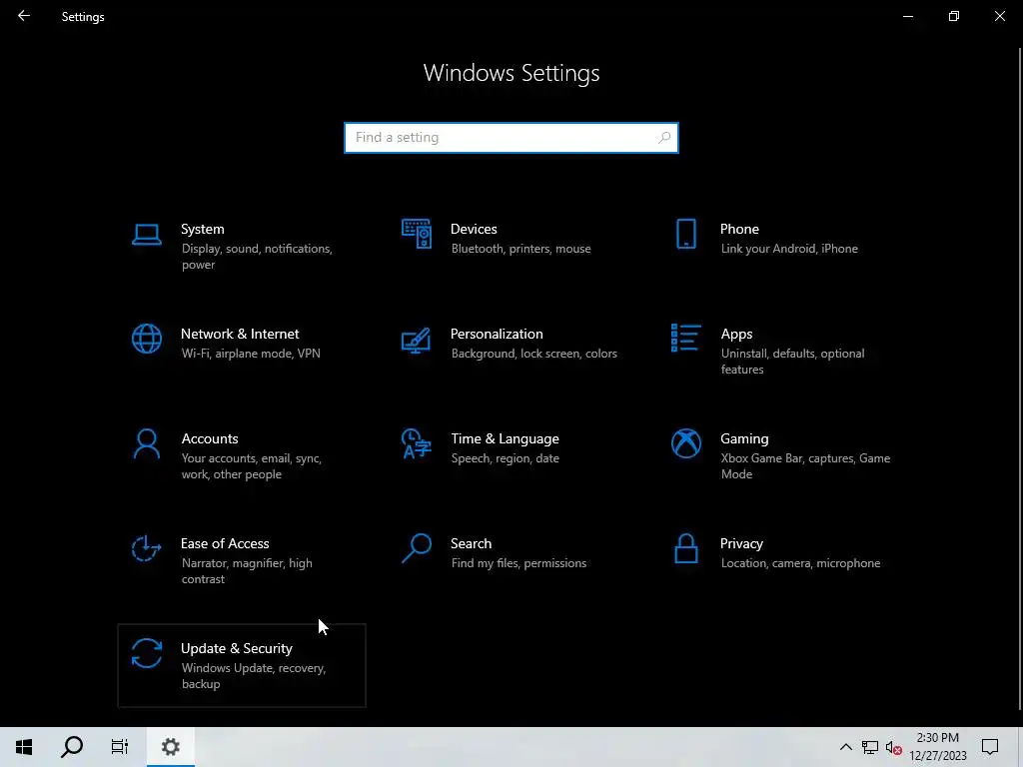Viewport: 1023px width, 767px height.
Task: Open the Accounts person icon
Action: tap(146, 443)
